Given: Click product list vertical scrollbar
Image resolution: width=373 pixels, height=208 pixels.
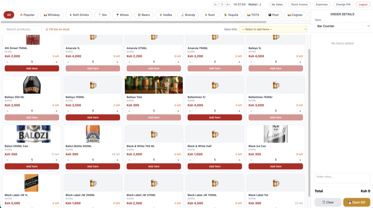Looking at the screenshot, I should click(309, 122).
